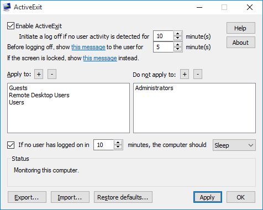The image size is (263, 210).
Task: Select Remote Desktop Users in the list
Action: 39,95
